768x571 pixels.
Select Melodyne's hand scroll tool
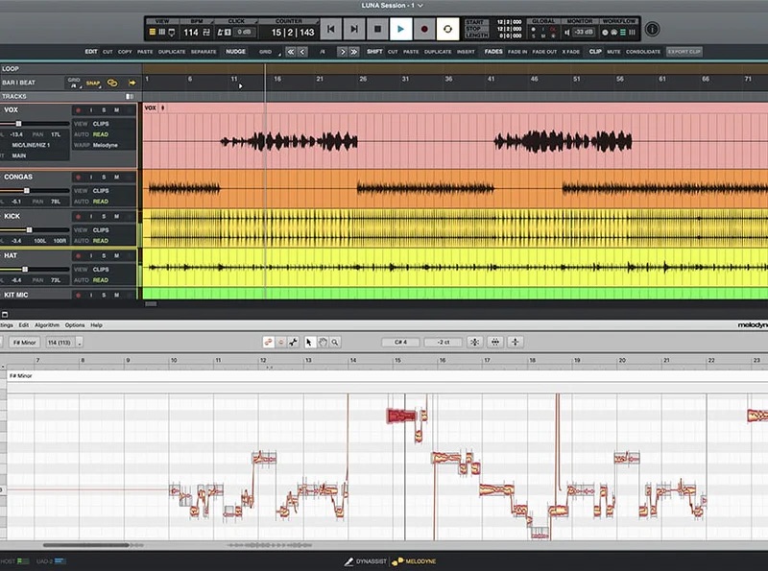[323, 343]
